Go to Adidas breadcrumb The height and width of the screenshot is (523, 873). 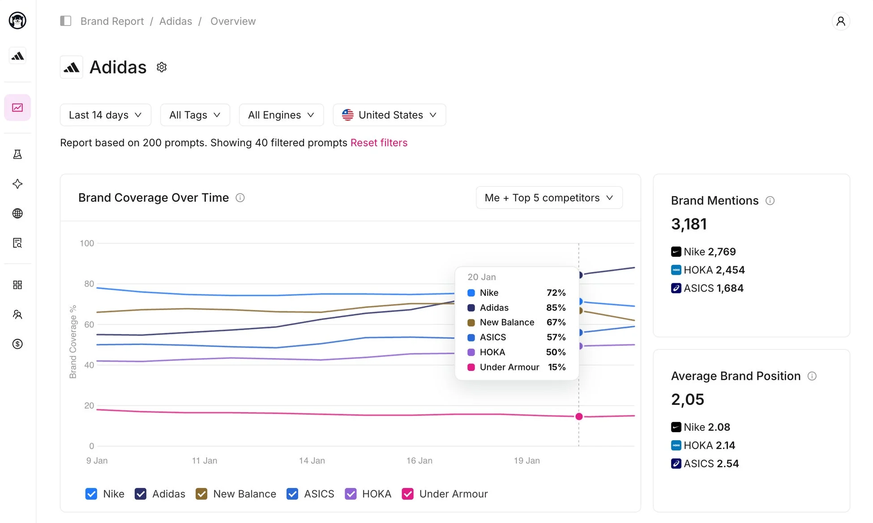pyautogui.click(x=175, y=21)
